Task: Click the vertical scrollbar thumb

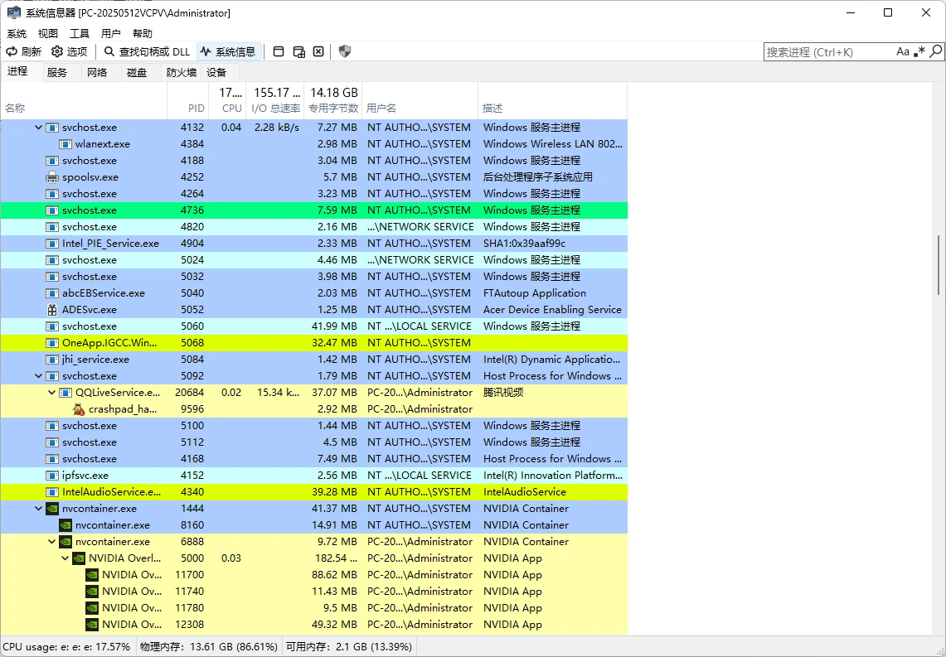Action: pyautogui.click(x=939, y=264)
